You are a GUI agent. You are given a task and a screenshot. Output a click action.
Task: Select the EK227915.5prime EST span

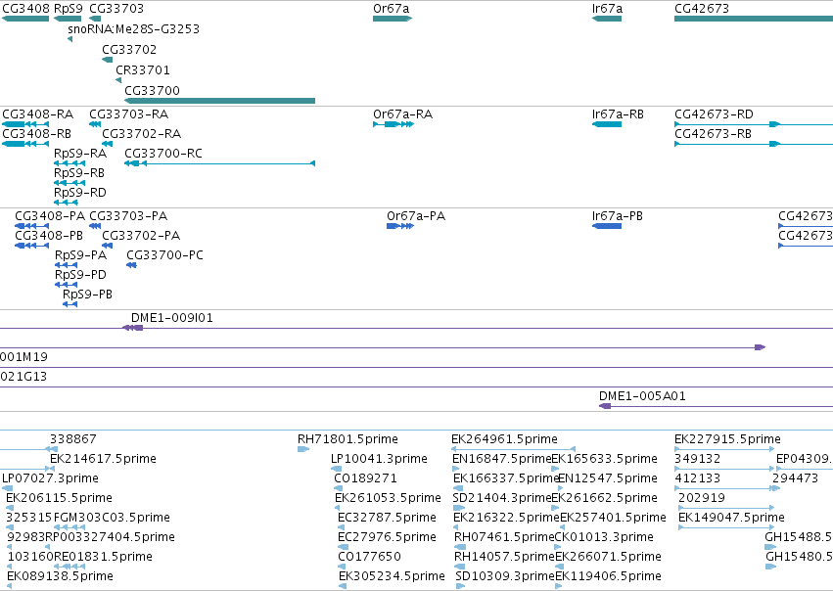(x=724, y=449)
